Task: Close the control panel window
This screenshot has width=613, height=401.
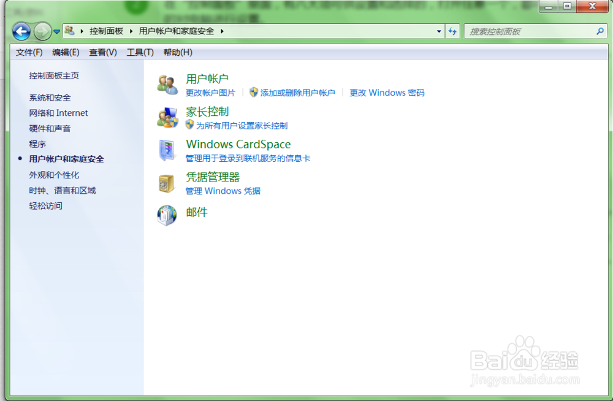Action: coord(592,7)
